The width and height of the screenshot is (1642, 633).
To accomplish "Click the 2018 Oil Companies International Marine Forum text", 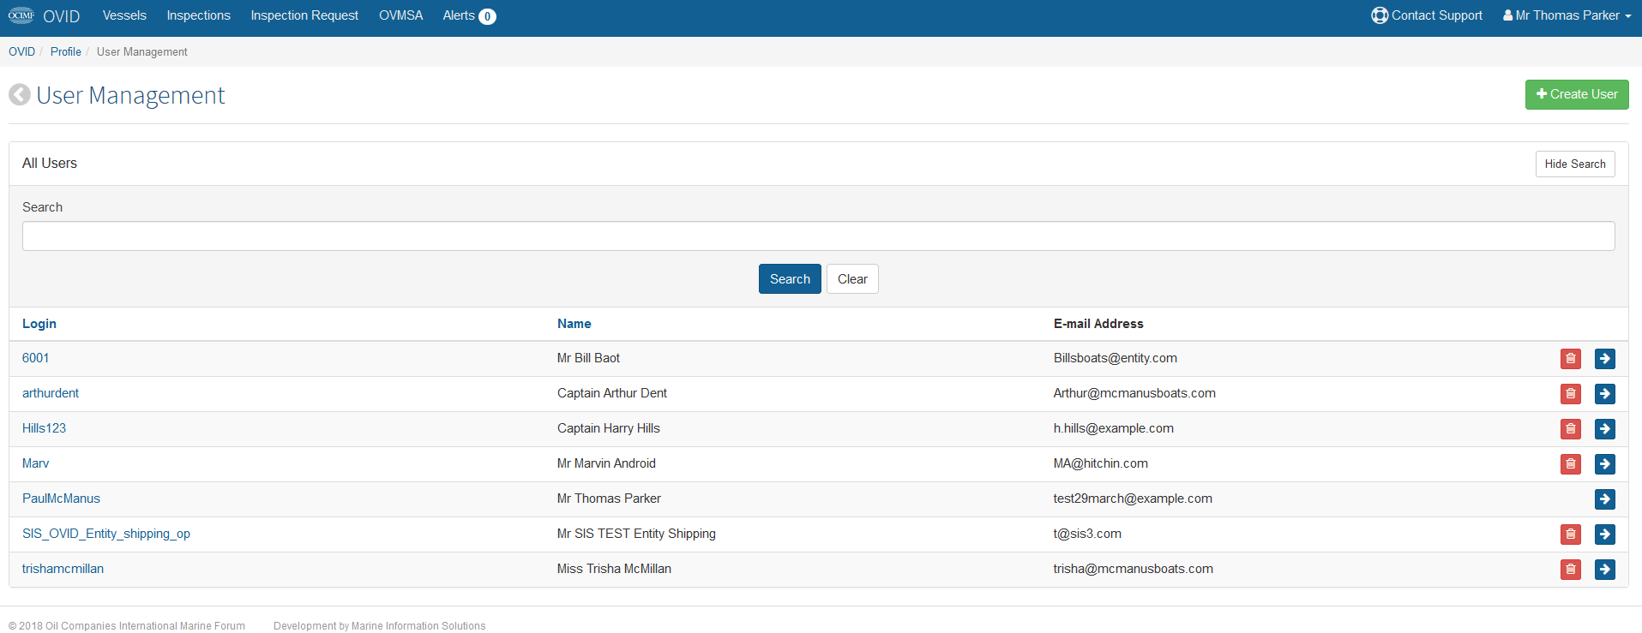I will (127, 626).
